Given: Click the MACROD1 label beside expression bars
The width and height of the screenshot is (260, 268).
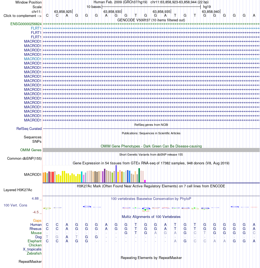Looking at the screenshot, I should coord(33,174).
